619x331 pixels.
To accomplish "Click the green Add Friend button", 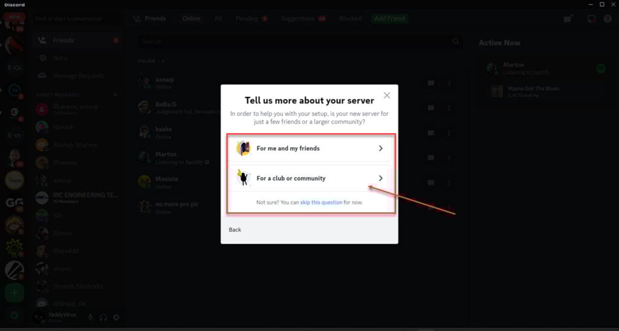I will pyautogui.click(x=390, y=19).
